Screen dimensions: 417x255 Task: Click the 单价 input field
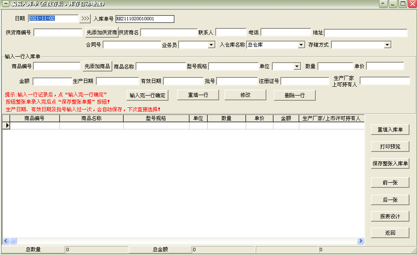(385, 66)
